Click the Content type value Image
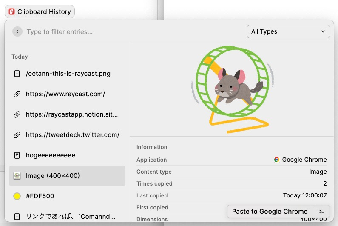 pos(318,172)
